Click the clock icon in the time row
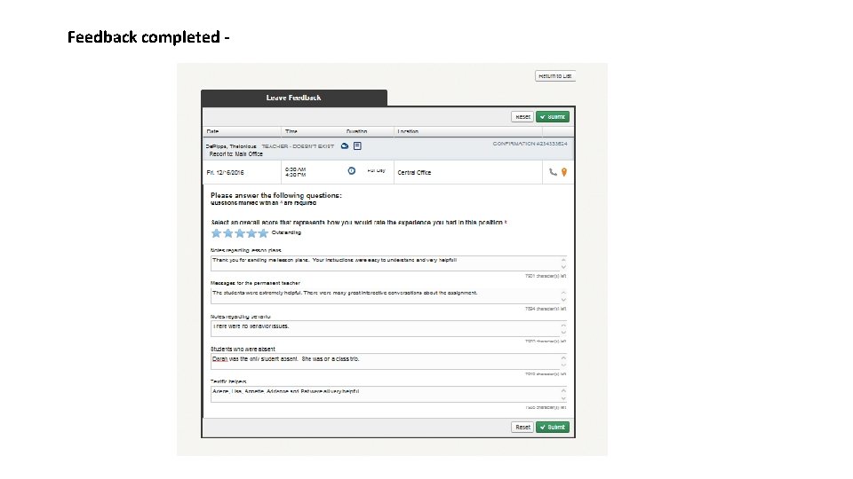The height and width of the screenshot is (479, 853). tap(352, 171)
